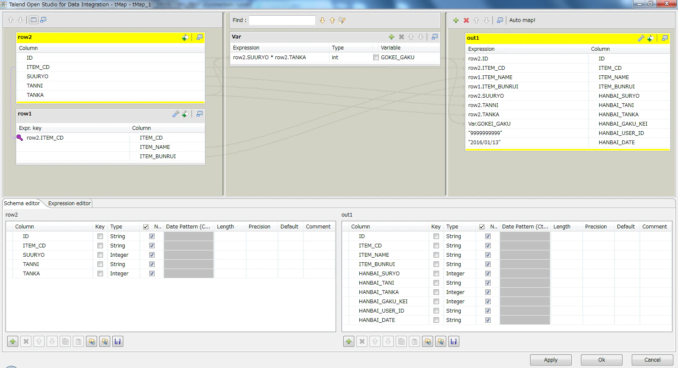Click the Cancel button
Image resolution: width=678 pixels, height=368 pixels.
pyautogui.click(x=652, y=360)
